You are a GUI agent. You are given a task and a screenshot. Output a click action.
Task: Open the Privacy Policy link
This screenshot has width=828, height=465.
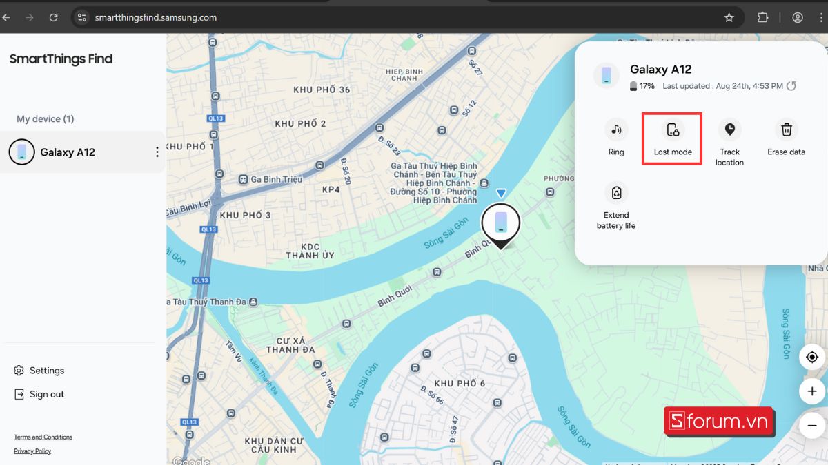click(x=32, y=451)
